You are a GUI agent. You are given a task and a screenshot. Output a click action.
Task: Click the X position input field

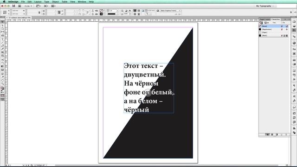tap(17, 11)
